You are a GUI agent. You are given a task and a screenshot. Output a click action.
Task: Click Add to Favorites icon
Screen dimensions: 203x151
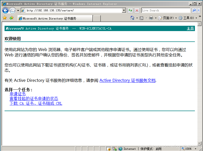(12, 18)
